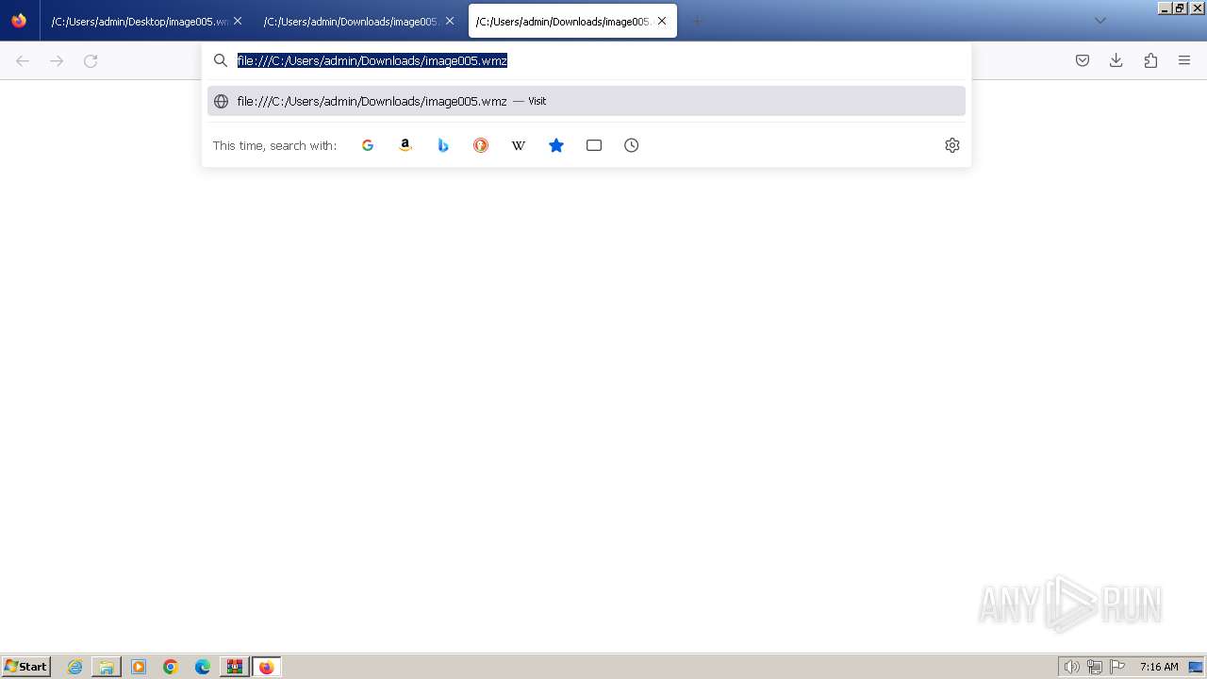The height and width of the screenshot is (679, 1207).
Task: Click the address bar magnifier icon
Action: click(221, 60)
